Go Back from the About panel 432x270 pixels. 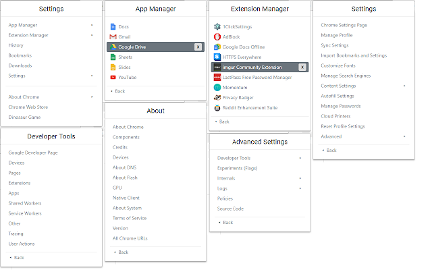click(x=123, y=252)
